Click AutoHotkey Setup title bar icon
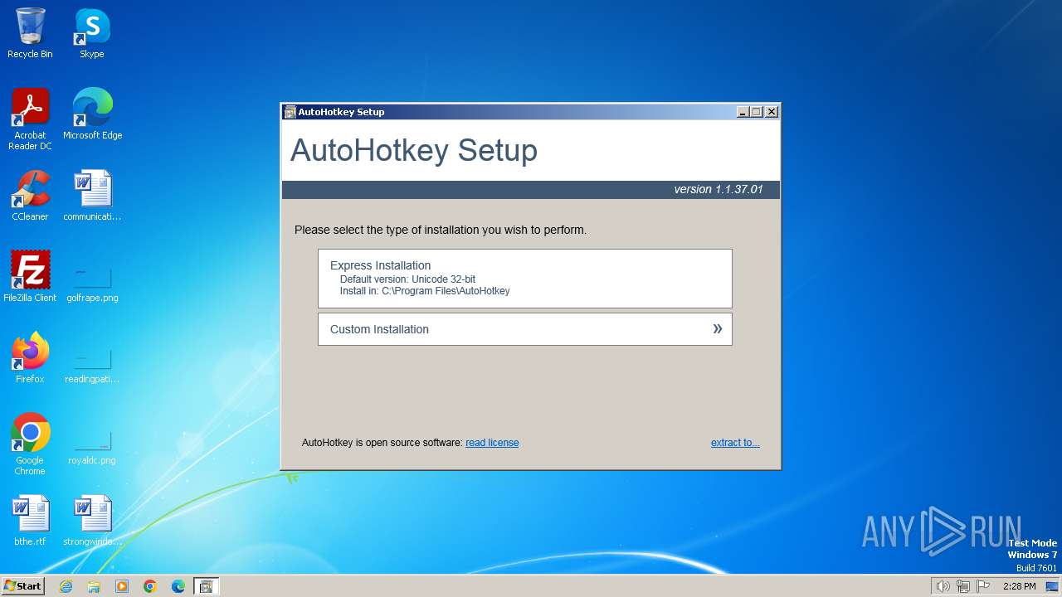The width and height of the screenshot is (1062, 597). tap(290, 112)
